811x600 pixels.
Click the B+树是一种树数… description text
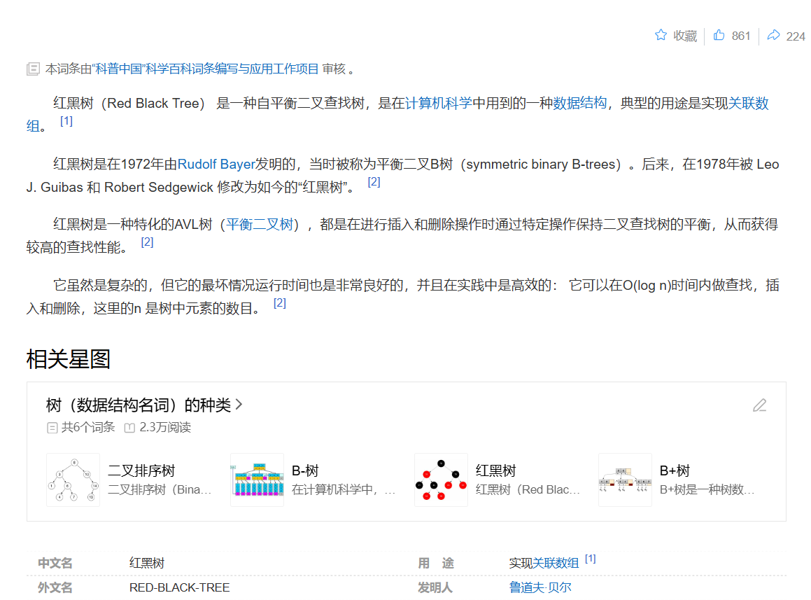coord(707,489)
